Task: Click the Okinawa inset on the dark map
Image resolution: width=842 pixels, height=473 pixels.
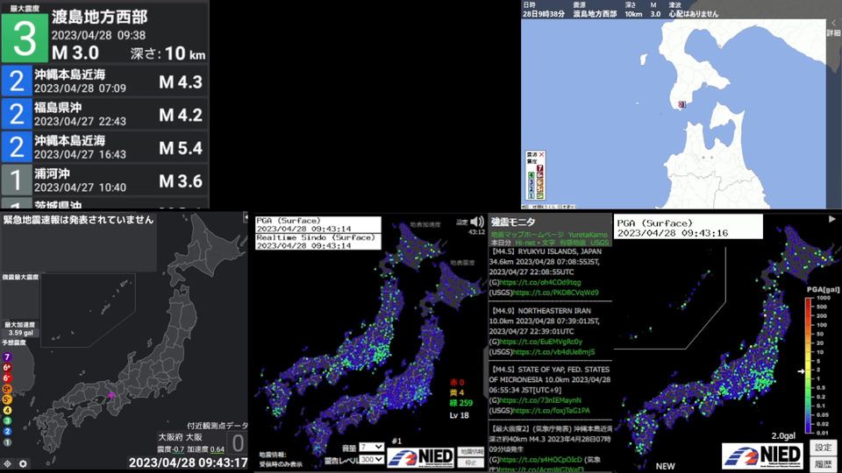Action: tap(88, 310)
